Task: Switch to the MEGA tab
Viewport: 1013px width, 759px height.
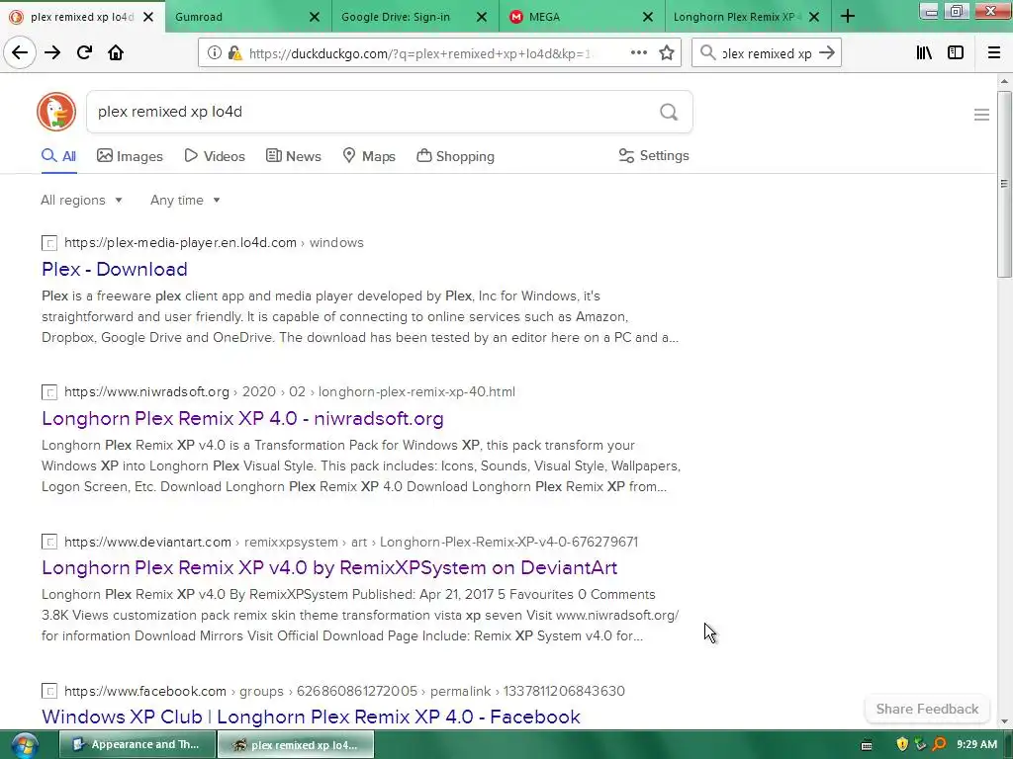Action: (582, 17)
